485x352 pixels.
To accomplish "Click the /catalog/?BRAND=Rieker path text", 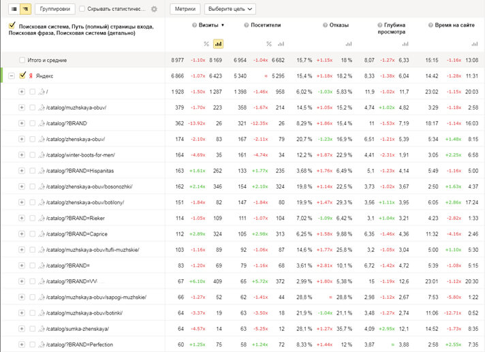I will tap(76, 218).
